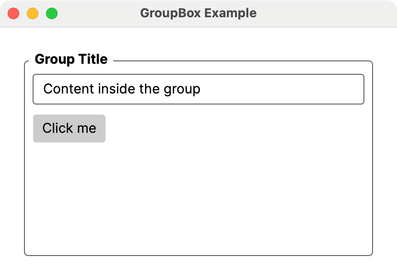
Task: Minimize the window with the yellow button
Action: coord(33,13)
